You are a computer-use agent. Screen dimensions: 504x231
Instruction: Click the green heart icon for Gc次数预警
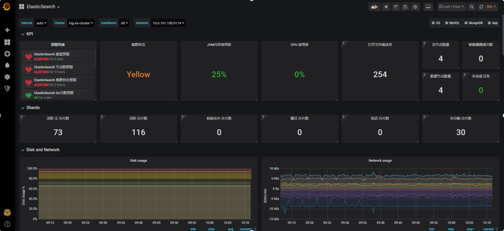click(29, 95)
